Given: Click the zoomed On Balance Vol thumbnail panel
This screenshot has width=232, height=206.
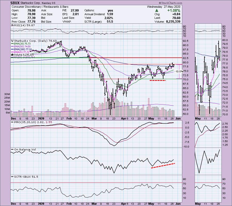Looking at the screenshot, I should [x=208, y=161].
